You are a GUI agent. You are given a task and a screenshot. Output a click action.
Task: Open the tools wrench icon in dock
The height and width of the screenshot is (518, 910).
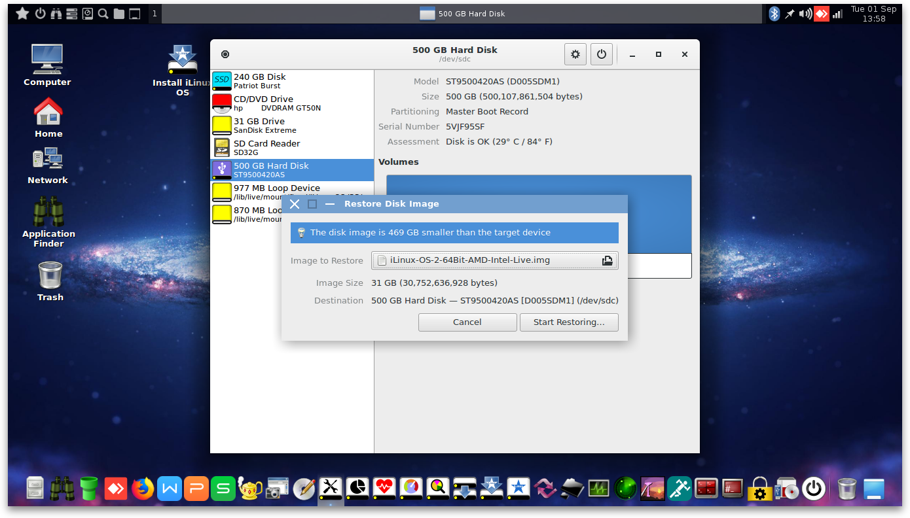click(331, 488)
